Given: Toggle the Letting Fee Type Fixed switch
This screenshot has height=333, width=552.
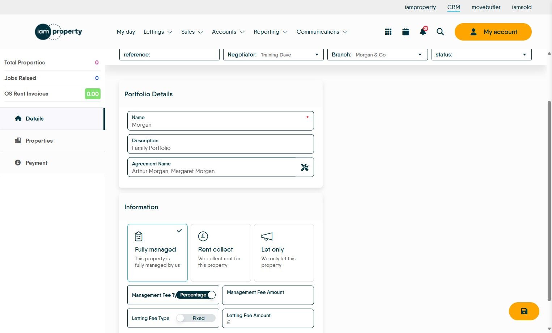Looking at the screenshot, I should click(x=196, y=318).
